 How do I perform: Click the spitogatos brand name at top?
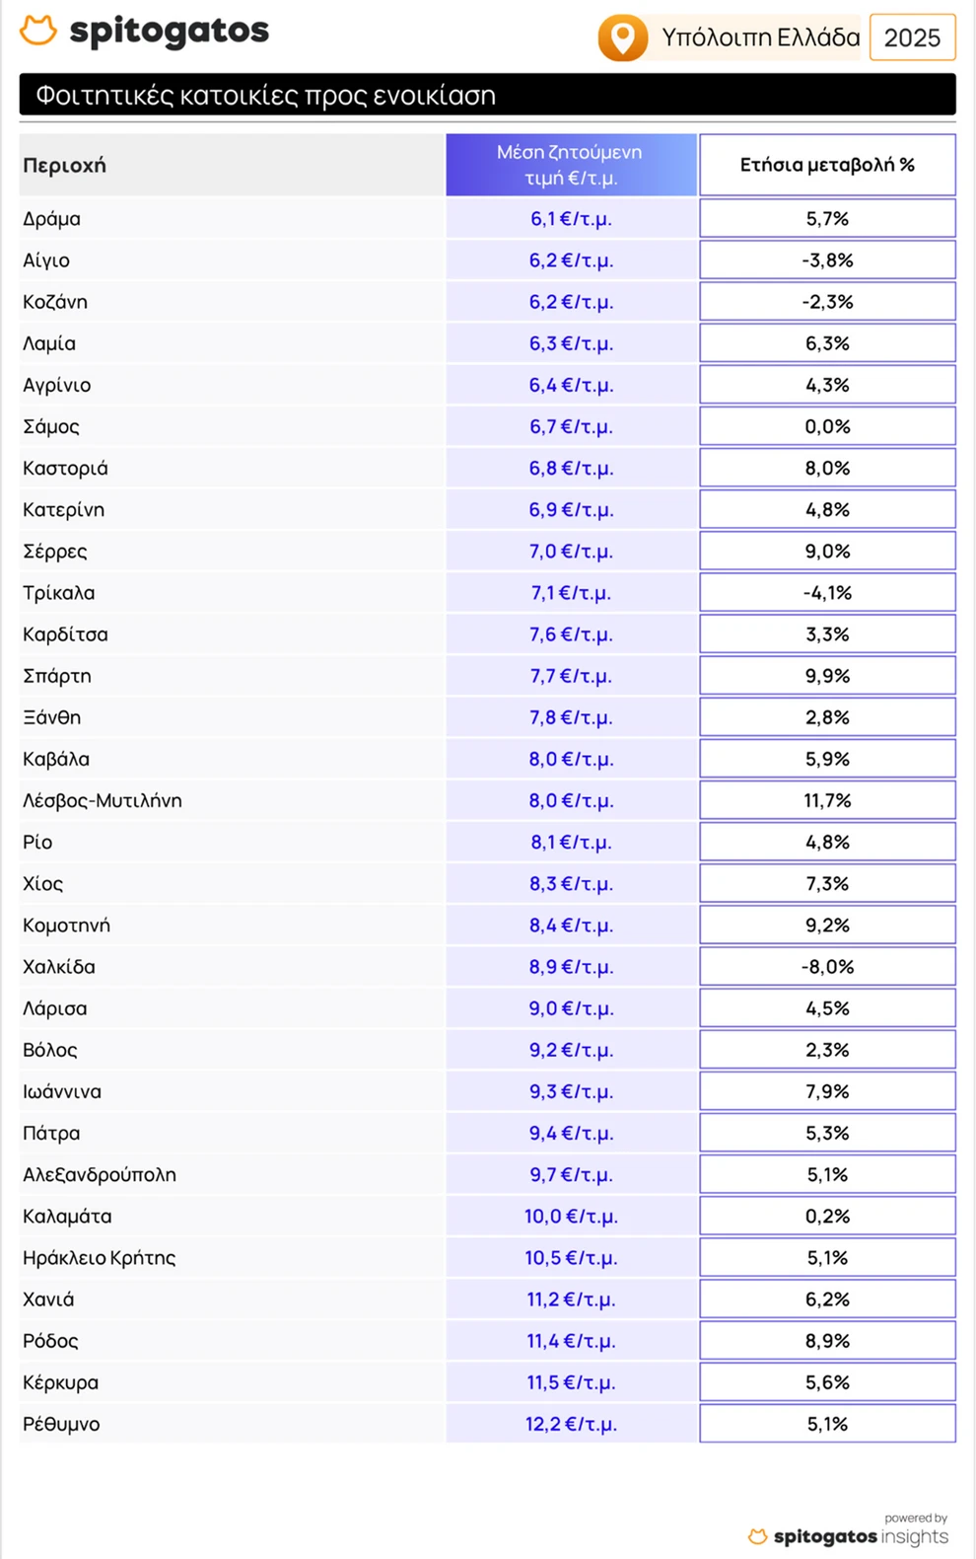(x=169, y=32)
